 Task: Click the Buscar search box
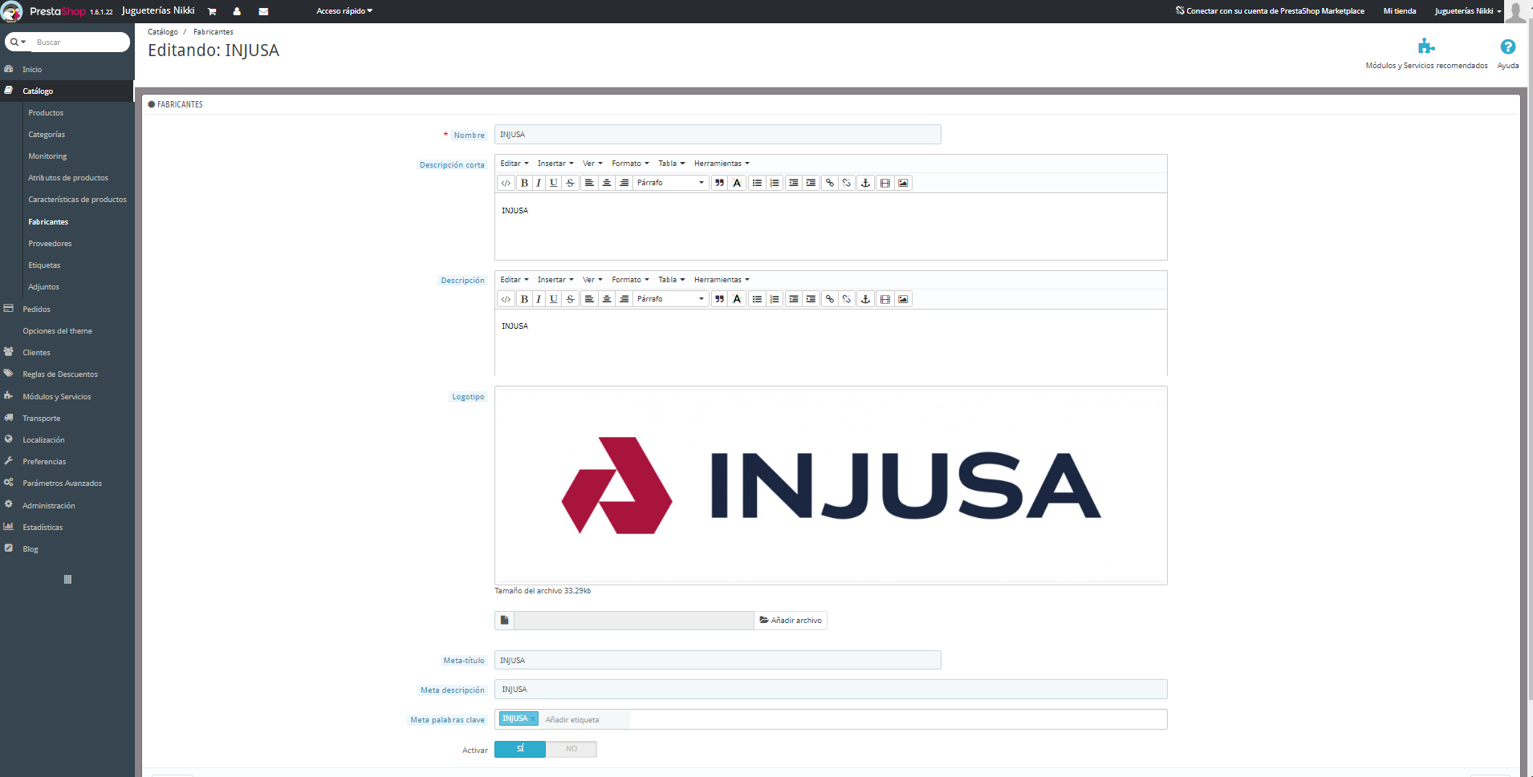[x=80, y=42]
